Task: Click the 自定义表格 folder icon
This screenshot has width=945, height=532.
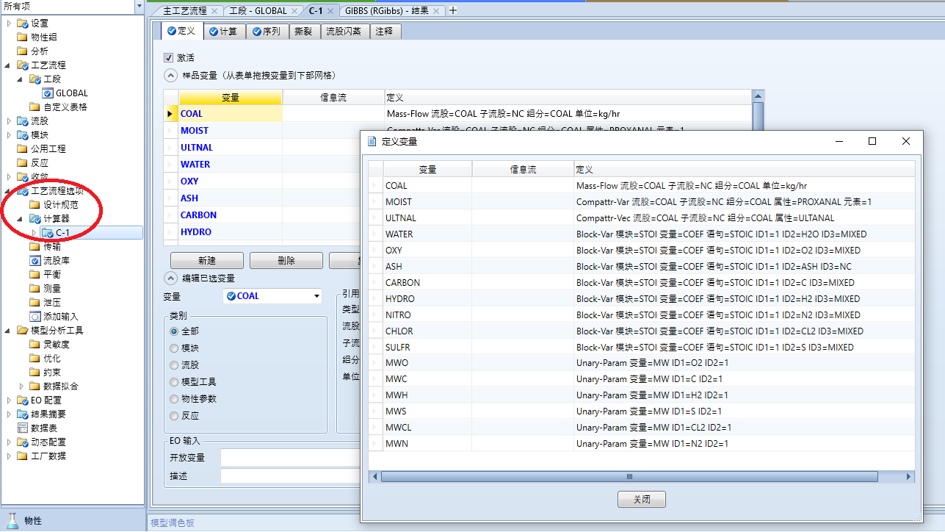Action: point(35,107)
